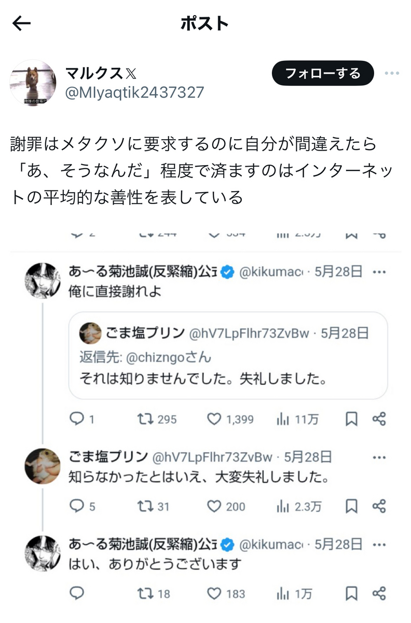Open more menu on 大変失礼しました post
The height and width of the screenshot is (623, 411).
[379, 457]
